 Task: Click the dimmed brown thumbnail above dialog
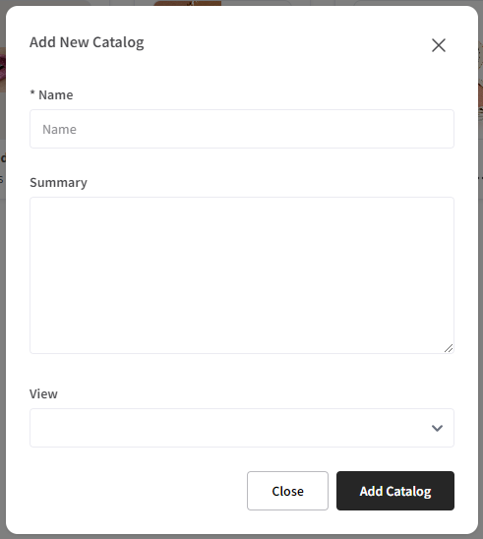coord(187,3)
